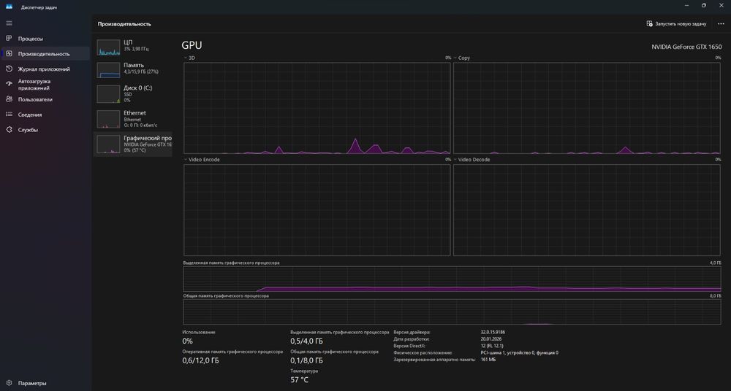731x391 pixels.
Task: Open Автозагрузка приложений startup icon
Action: [9, 84]
